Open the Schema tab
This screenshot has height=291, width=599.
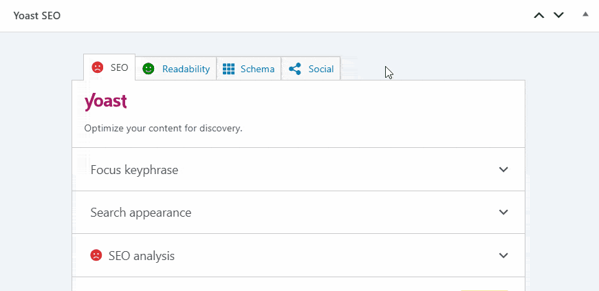coord(249,69)
